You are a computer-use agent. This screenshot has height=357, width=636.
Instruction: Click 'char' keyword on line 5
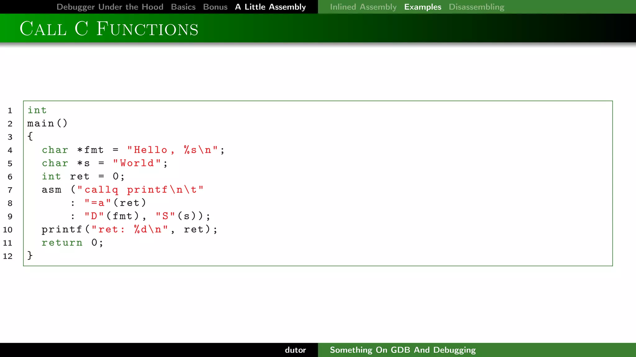coord(55,163)
